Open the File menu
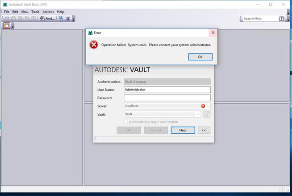The width and height of the screenshot is (292, 196). click(x=7, y=12)
